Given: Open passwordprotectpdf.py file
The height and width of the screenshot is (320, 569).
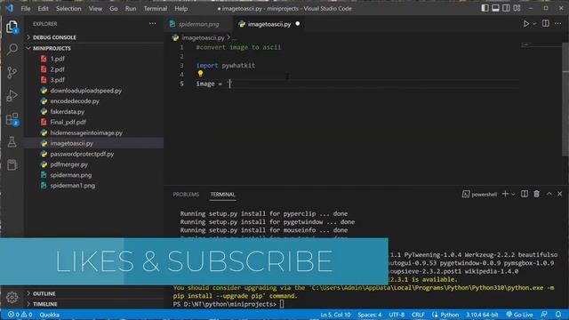Looking at the screenshot, I should coord(94,154).
